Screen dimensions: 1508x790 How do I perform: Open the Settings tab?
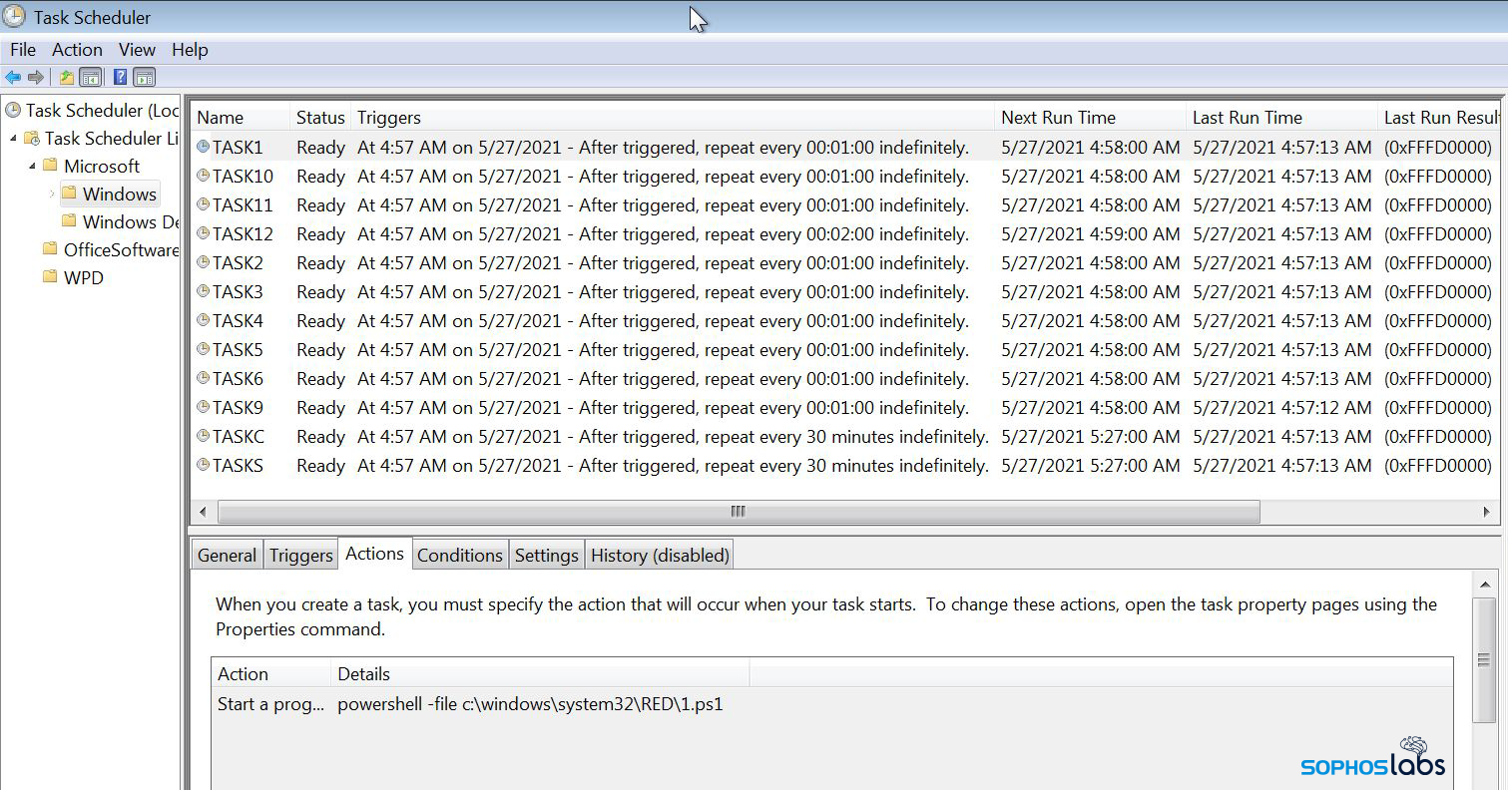click(x=546, y=556)
